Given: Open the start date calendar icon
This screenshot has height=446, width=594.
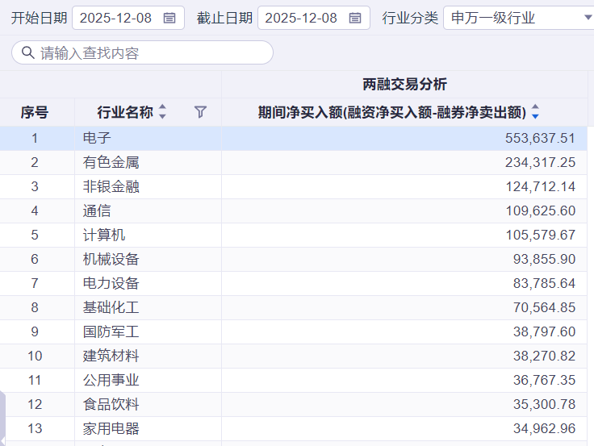Looking at the screenshot, I should point(169,18).
